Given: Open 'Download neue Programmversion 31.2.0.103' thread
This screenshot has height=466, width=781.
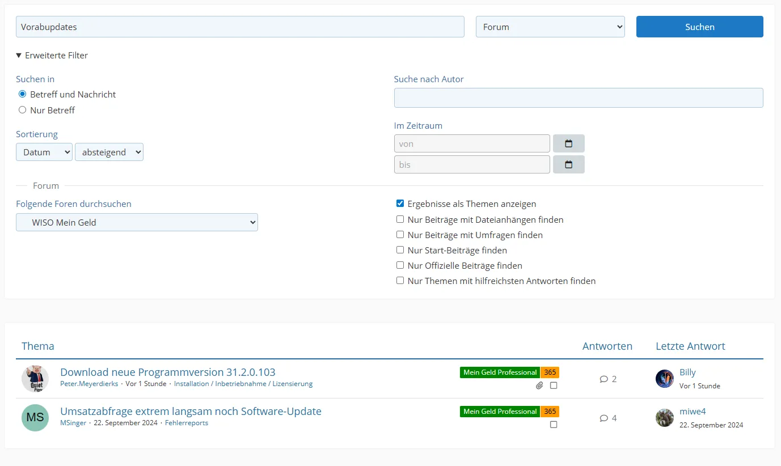Looking at the screenshot, I should tap(167, 372).
